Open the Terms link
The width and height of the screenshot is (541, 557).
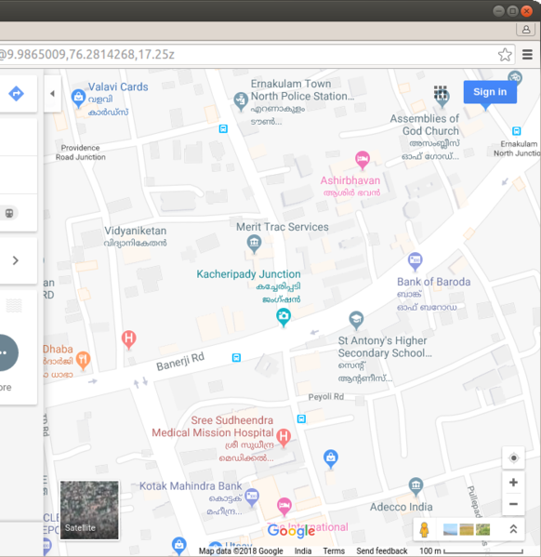[x=334, y=551]
